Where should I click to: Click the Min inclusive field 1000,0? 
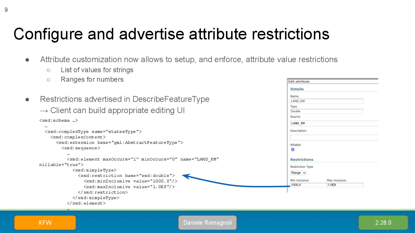pyautogui.click(x=308, y=185)
